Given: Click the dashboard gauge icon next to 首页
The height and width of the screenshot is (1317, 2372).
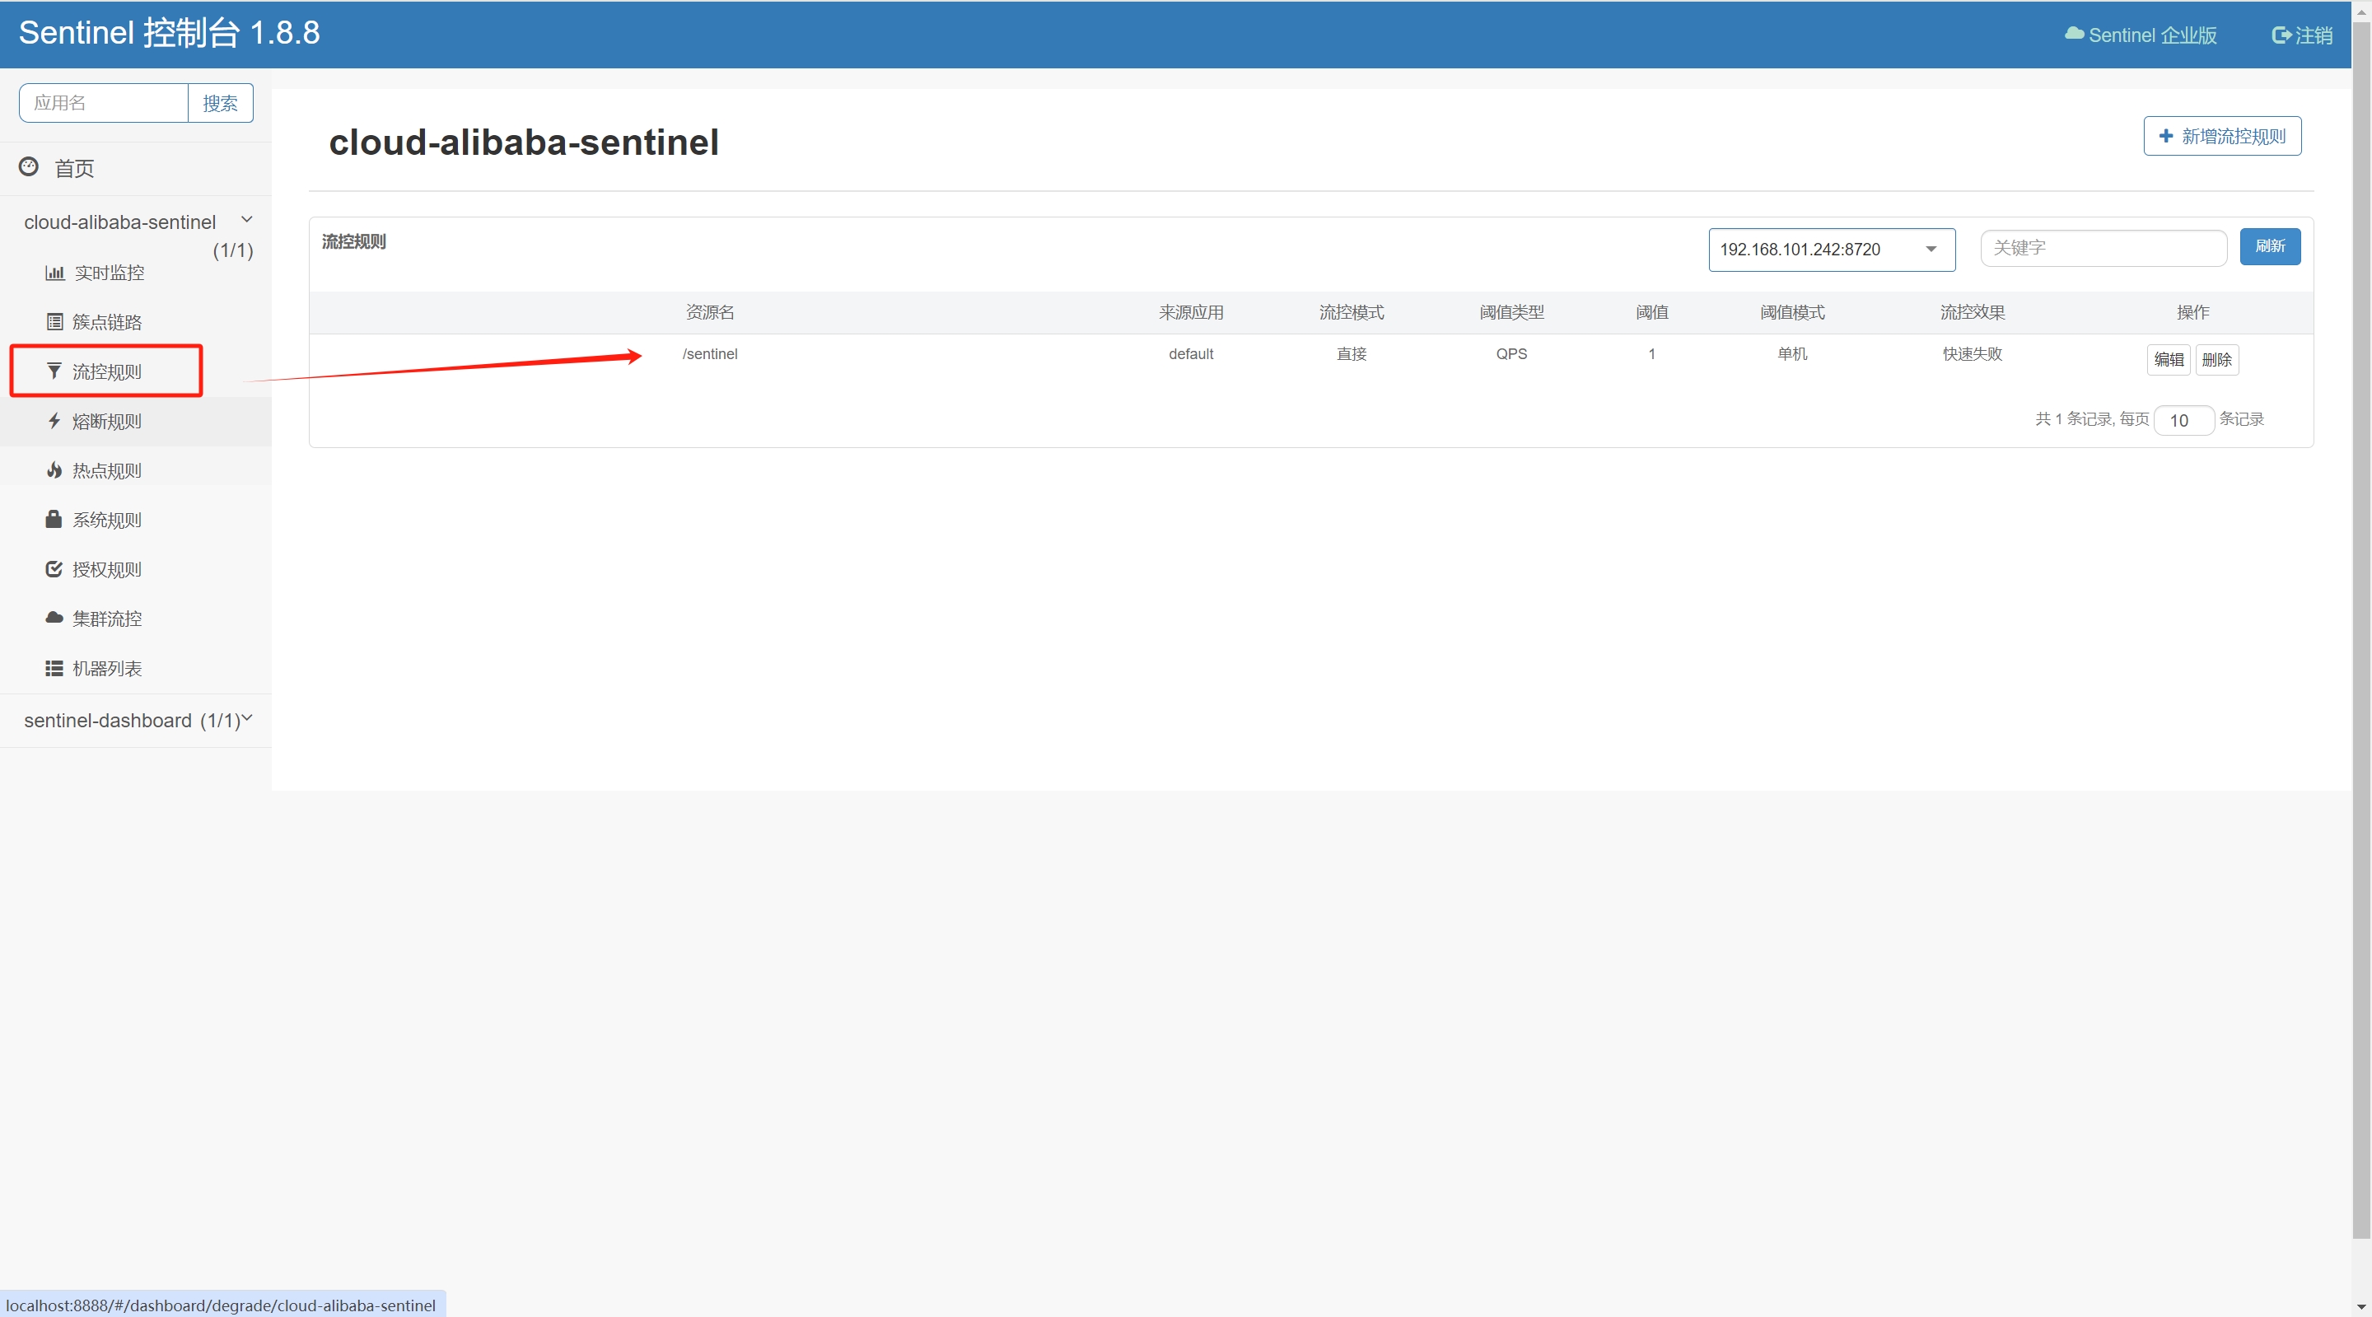Looking at the screenshot, I should tap(29, 166).
